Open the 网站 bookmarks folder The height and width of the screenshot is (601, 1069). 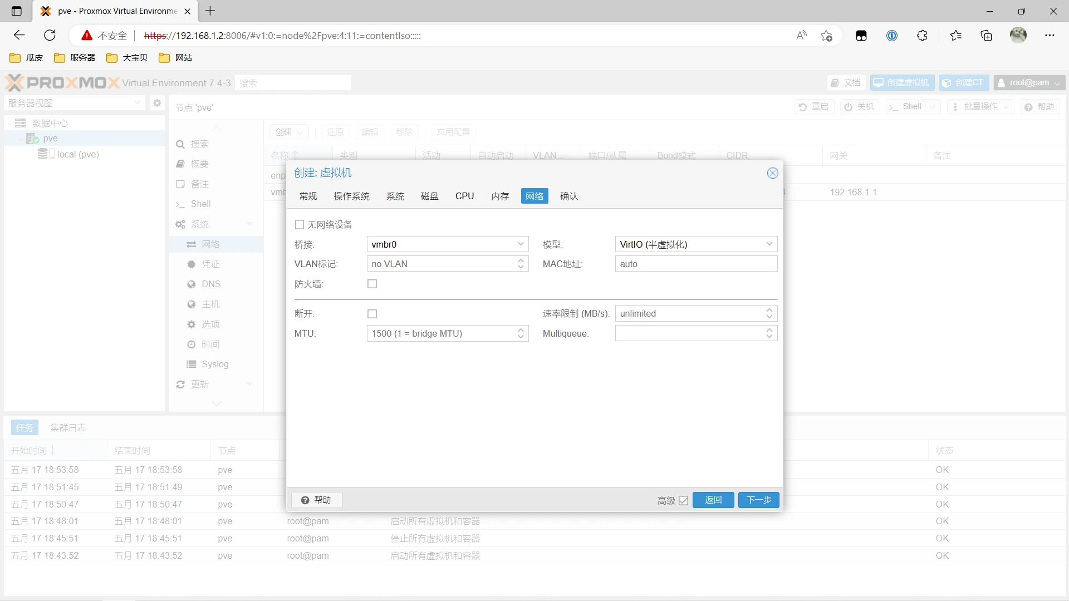coord(175,58)
